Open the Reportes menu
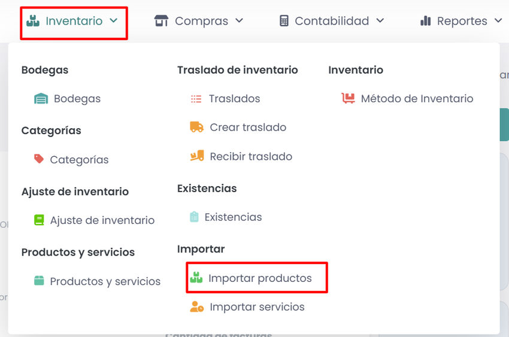This screenshot has width=509, height=337. click(x=462, y=21)
